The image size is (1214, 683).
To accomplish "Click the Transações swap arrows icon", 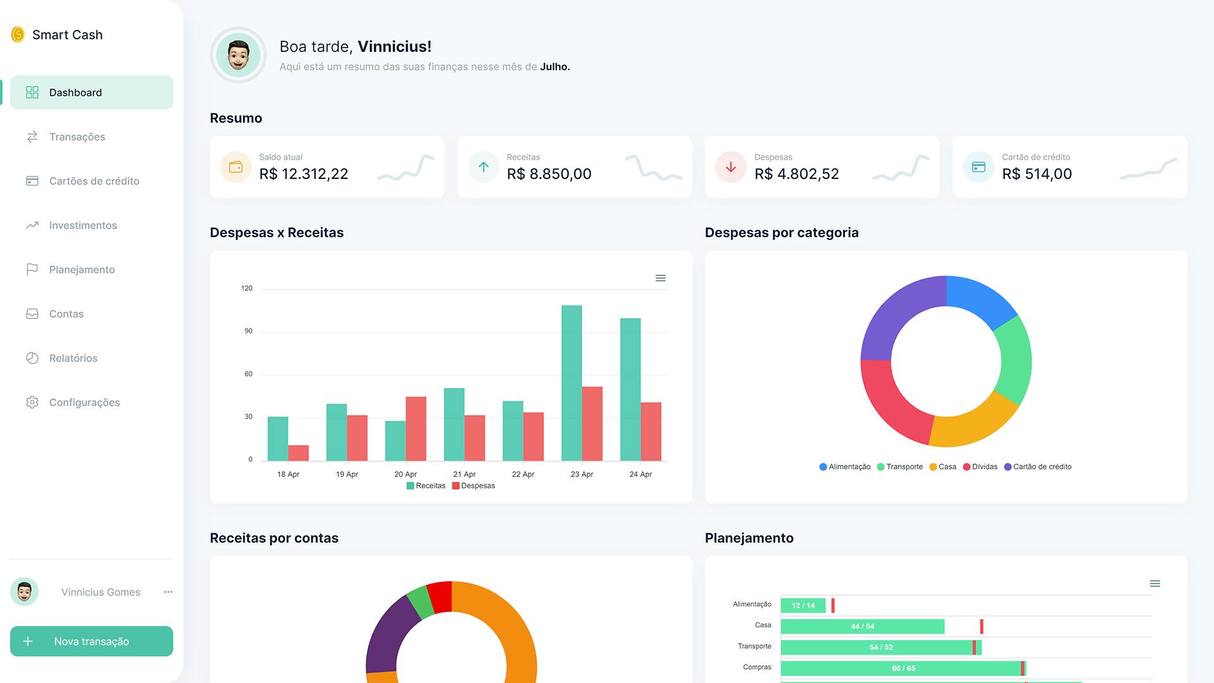I will 32,137.
